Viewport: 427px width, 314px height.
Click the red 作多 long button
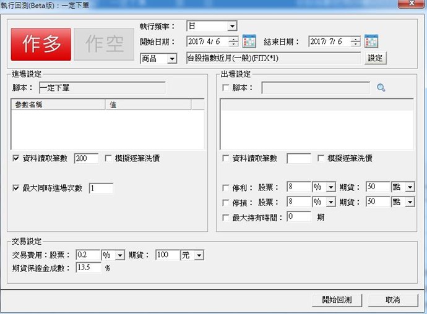pyautogui.click(x=42, y=44)
